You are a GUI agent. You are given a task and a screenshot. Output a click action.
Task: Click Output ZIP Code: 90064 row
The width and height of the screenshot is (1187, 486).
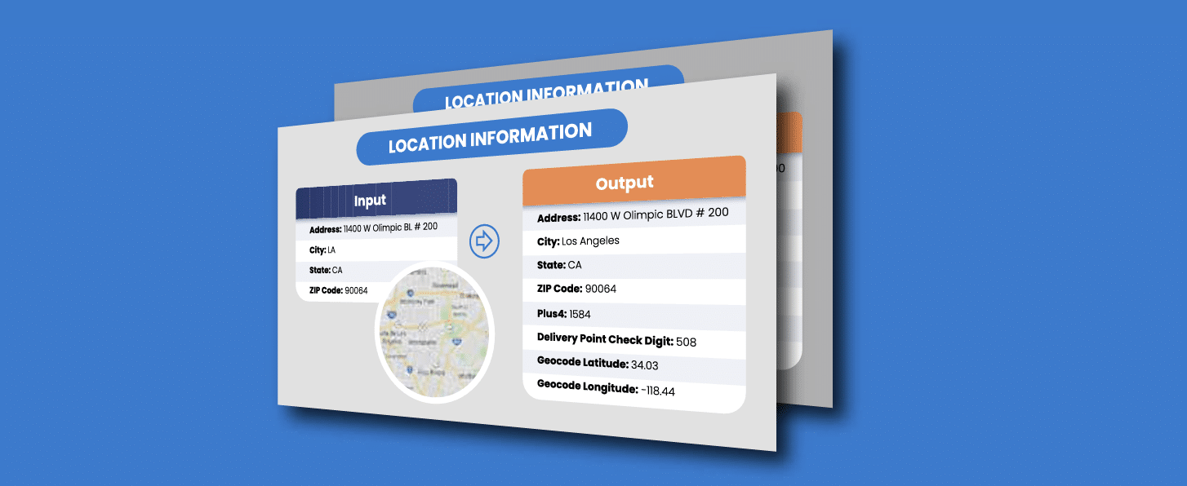point(634,290)
